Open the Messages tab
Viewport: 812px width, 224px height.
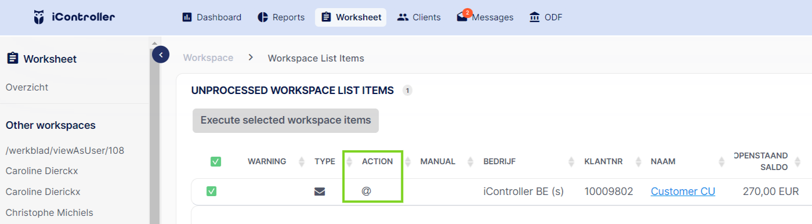485,17
